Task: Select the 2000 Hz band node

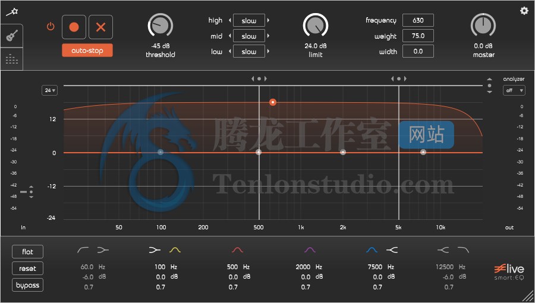Action: (x=343, y=152)
